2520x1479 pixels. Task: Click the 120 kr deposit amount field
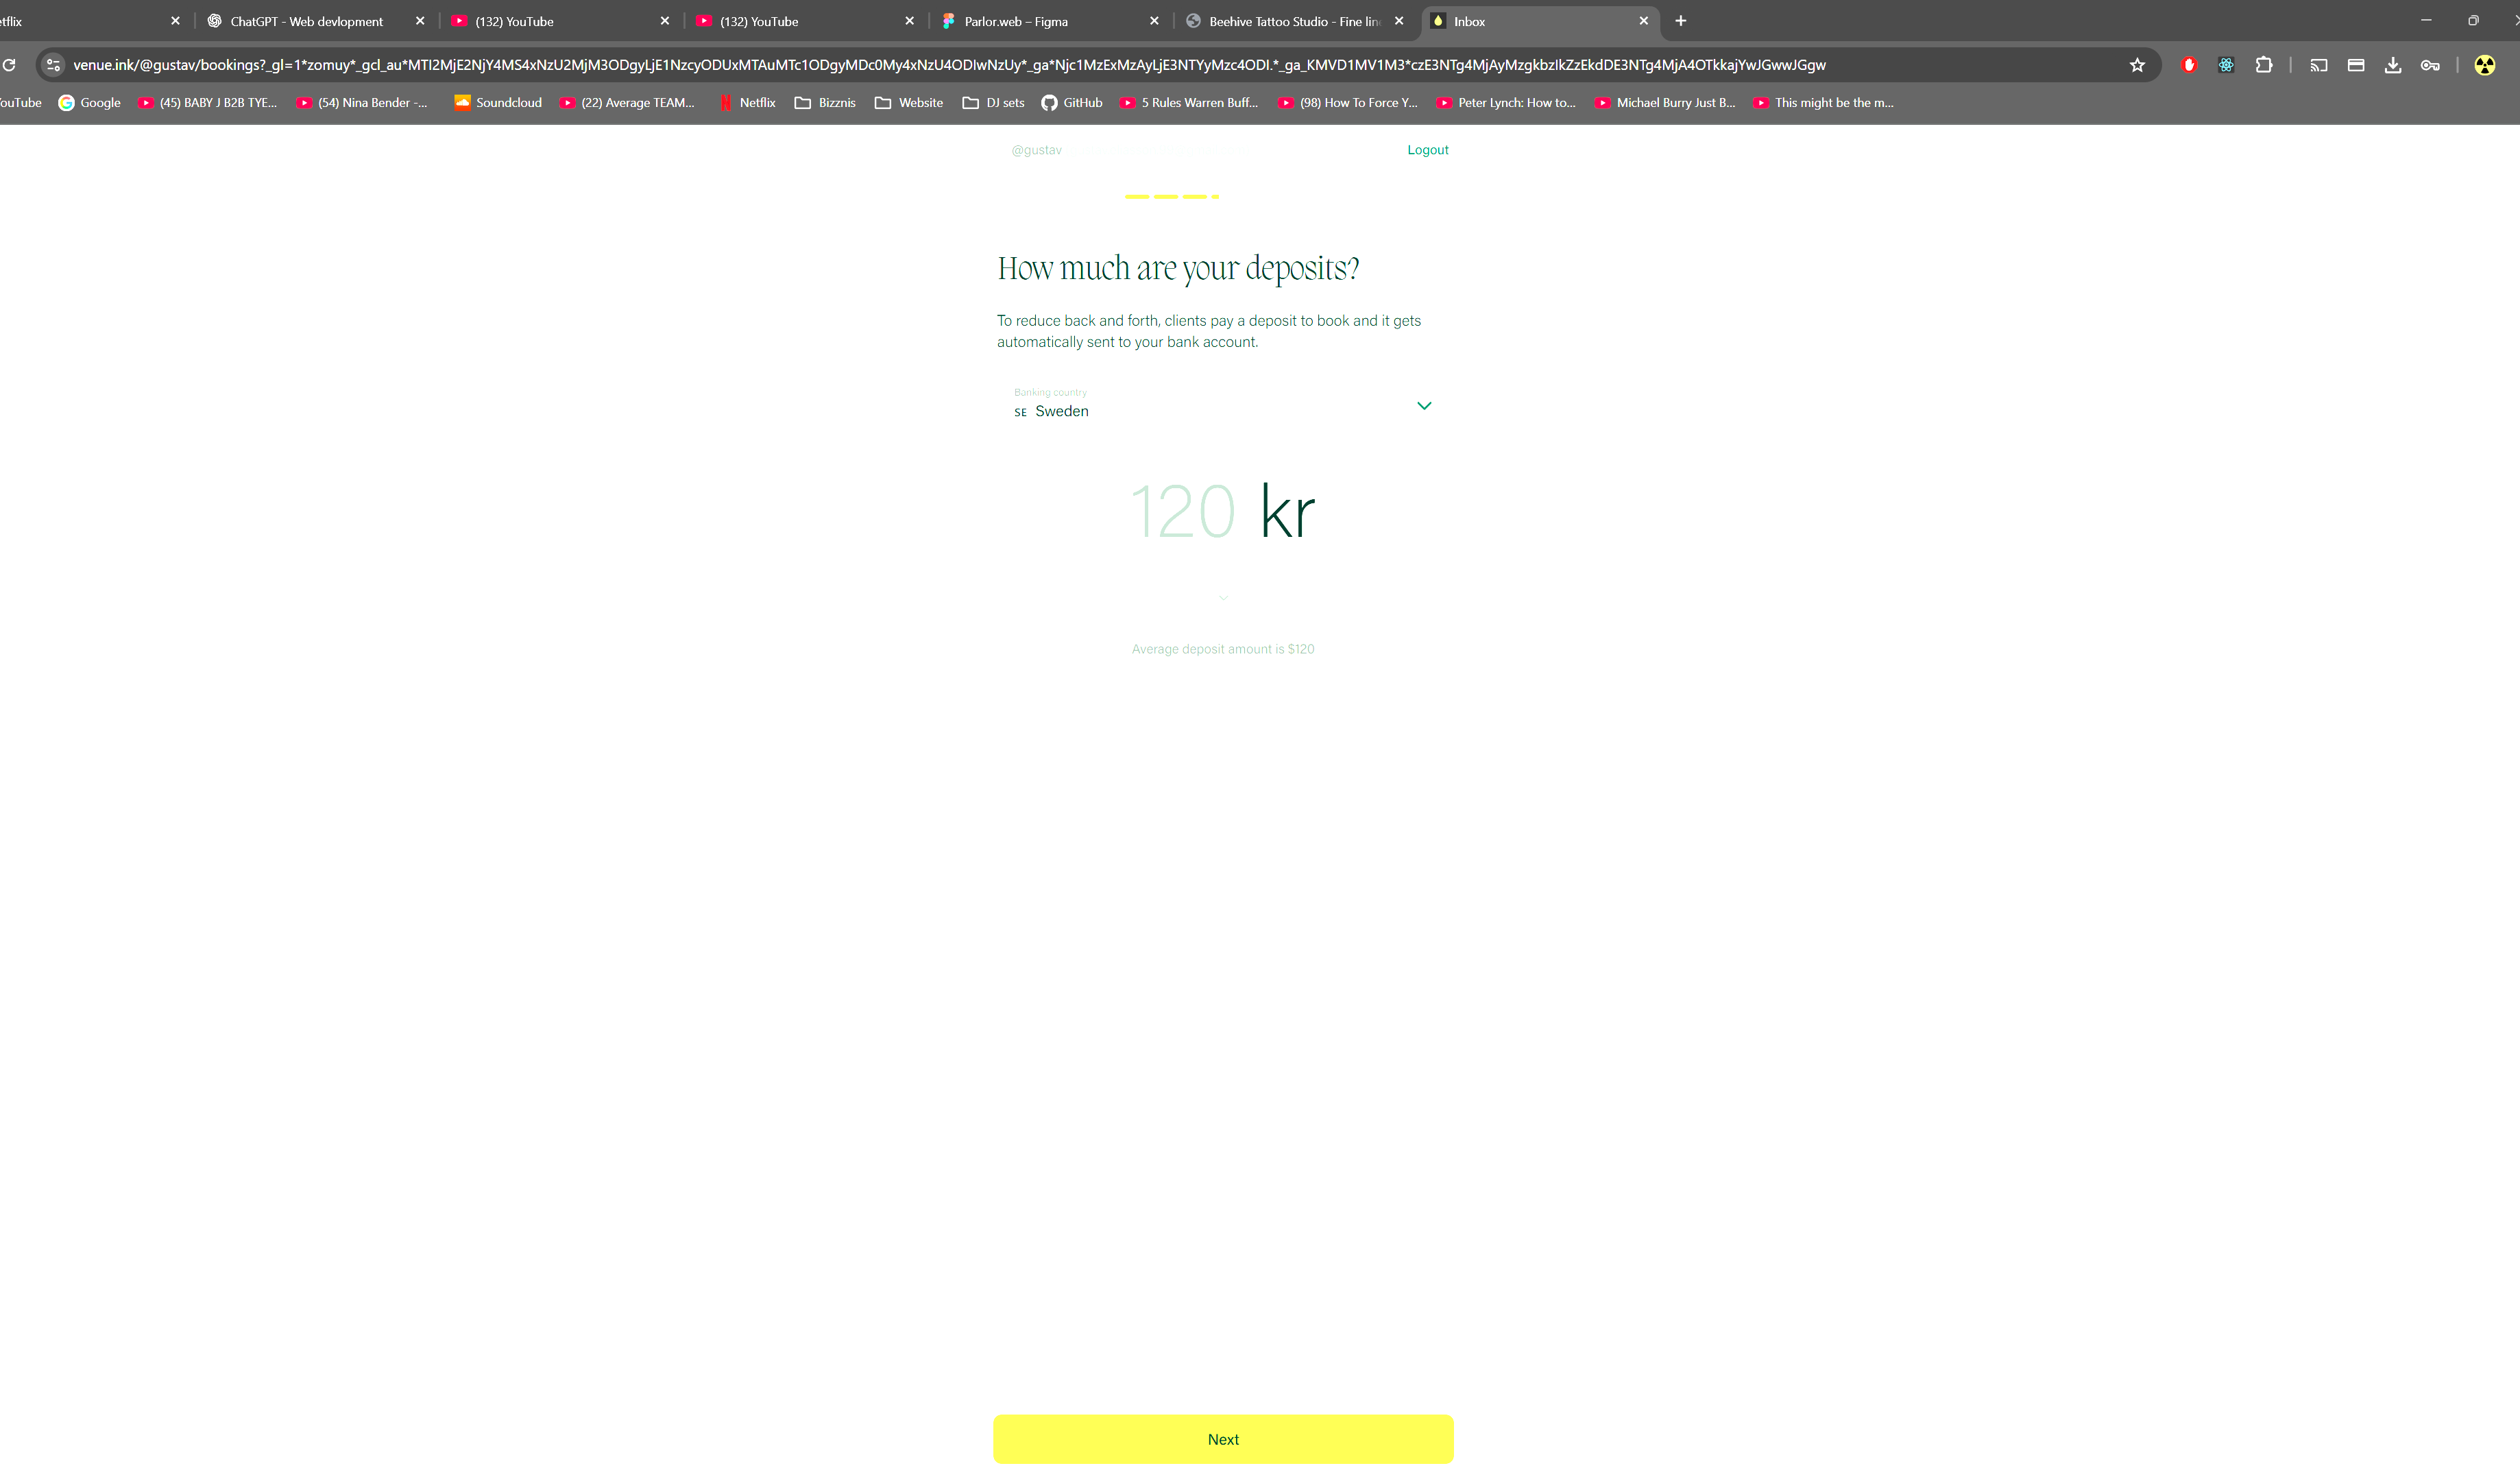[1183, 512]
